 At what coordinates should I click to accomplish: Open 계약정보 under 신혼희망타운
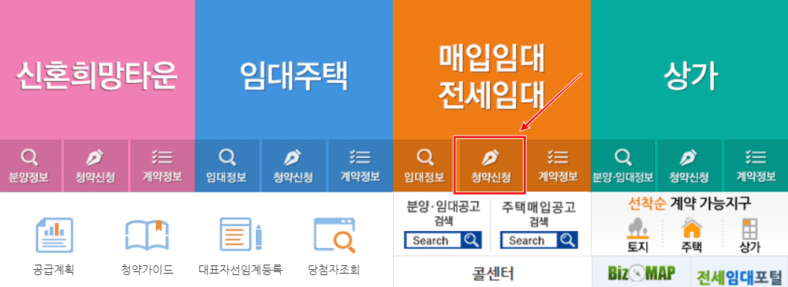pos(162,165)
